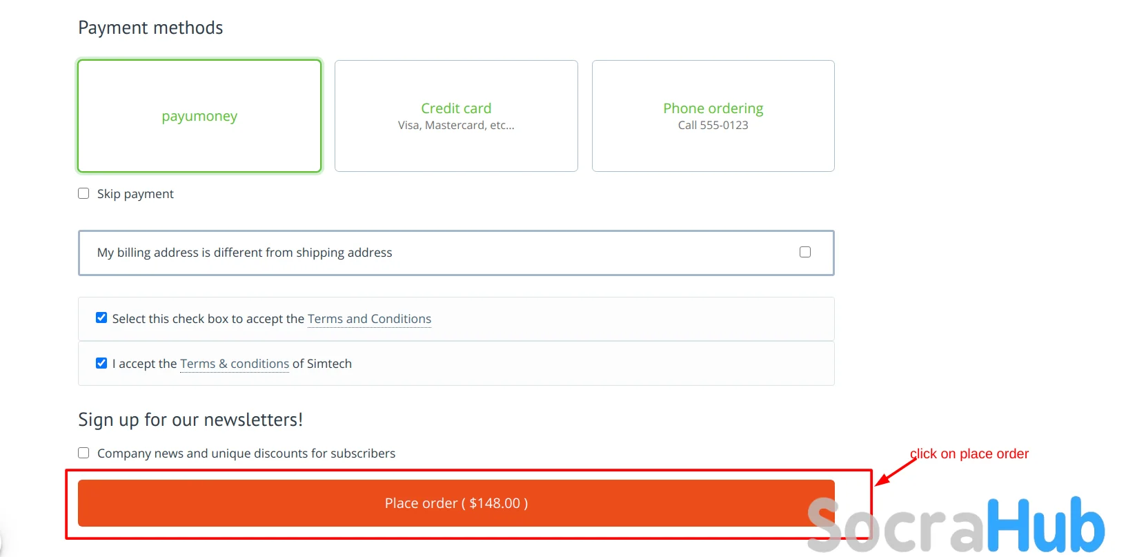Check the different billing address checkbox
Image resolution: width=1126 pixels, height=557 pixels.
804,252
